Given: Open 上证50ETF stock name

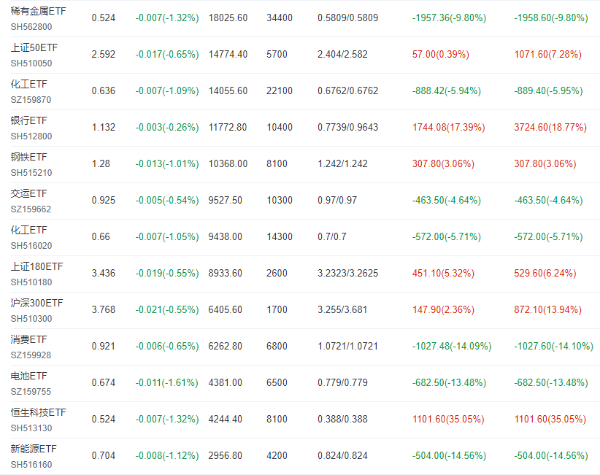Looking at the screenshot, I should tap(34, 48).
